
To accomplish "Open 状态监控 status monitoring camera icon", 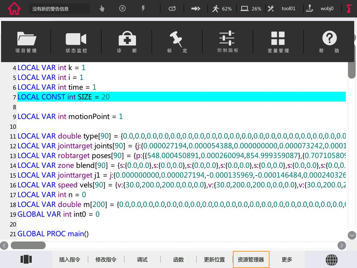I will pos(76,42).
